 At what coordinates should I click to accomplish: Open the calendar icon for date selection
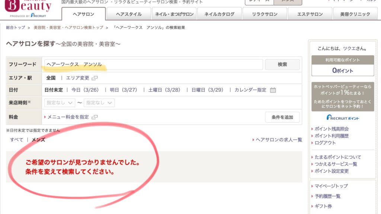273,90
